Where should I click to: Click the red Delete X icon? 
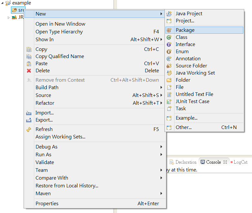(x=29, y=71)
